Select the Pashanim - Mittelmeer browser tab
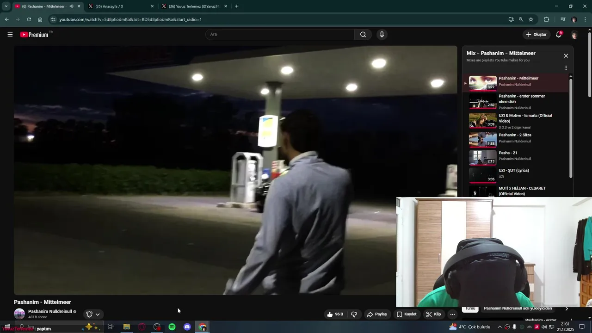 (43, 6)
